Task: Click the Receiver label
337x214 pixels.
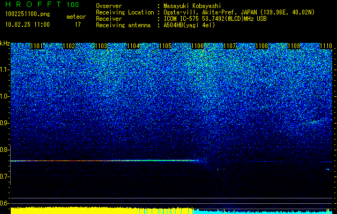Action: [x=109, y=19]
